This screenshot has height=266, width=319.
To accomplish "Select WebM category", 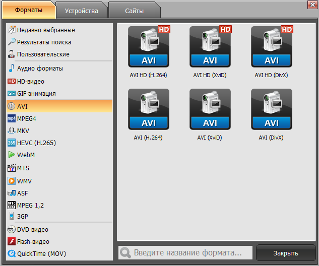I will pos(59,155).
